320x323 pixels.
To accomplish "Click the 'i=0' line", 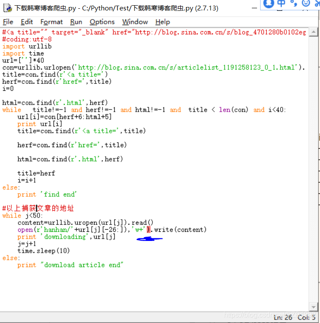I will pos(8,89).
